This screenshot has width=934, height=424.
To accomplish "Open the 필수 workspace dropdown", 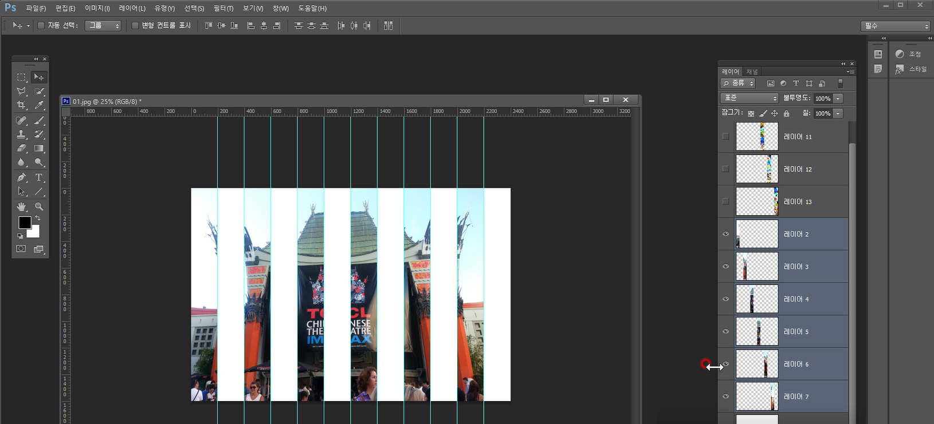I will (896, 26).
